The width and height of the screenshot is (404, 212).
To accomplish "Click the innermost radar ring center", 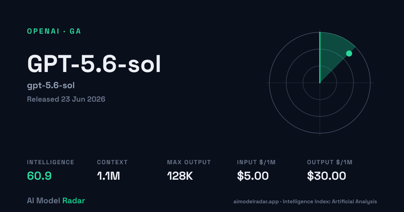I will 320,83.
